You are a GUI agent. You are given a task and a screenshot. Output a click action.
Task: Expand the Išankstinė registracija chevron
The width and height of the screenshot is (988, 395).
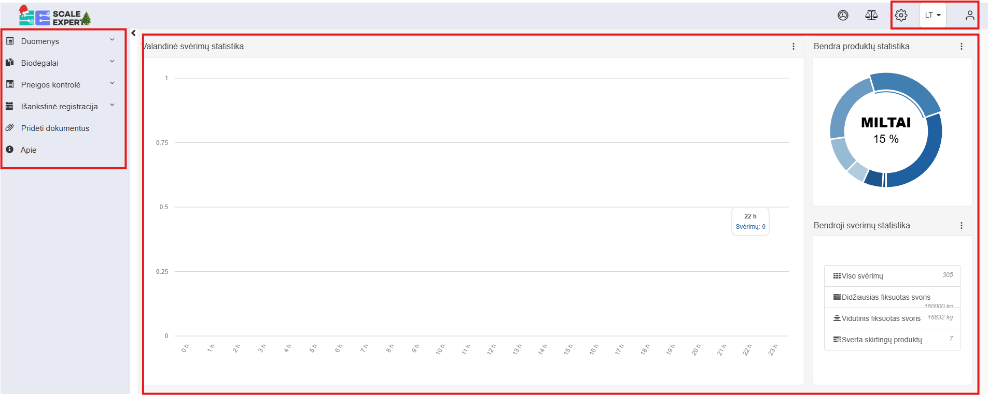tap(112, 105)
